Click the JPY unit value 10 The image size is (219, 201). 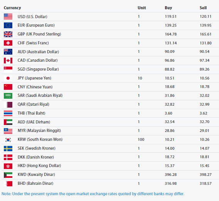point(140,78)
